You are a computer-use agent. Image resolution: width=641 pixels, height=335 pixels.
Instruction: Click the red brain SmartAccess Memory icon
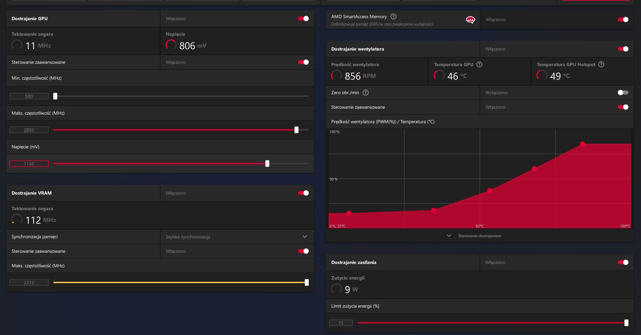tap(470, 20)
